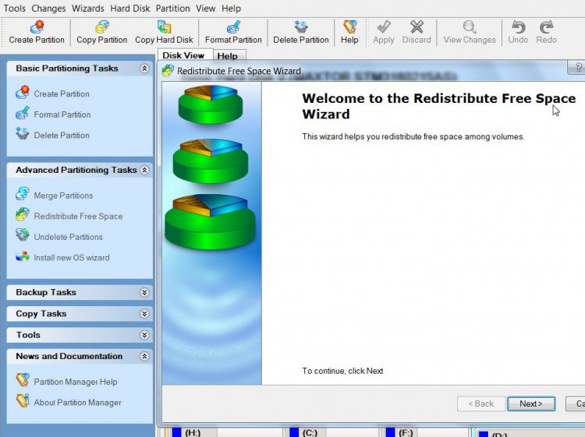Click the Redo arrow icon

coord(546,26)
